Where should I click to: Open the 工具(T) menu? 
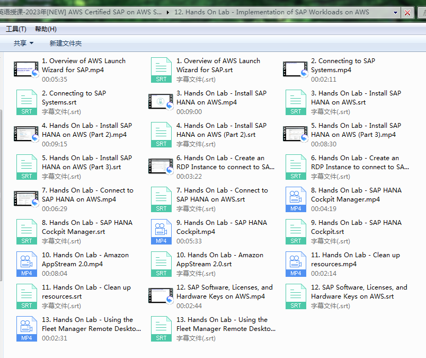[16, 29]
